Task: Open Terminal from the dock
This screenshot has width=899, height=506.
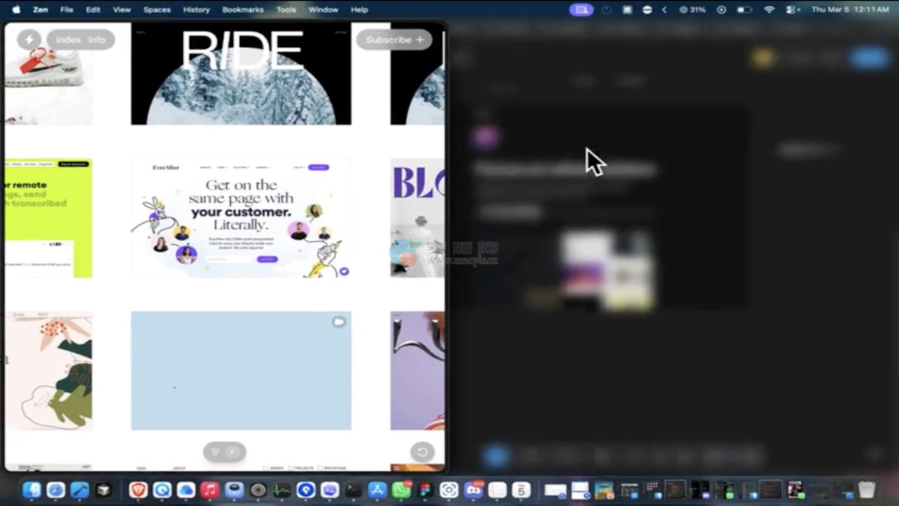Action: pos(354,490)
